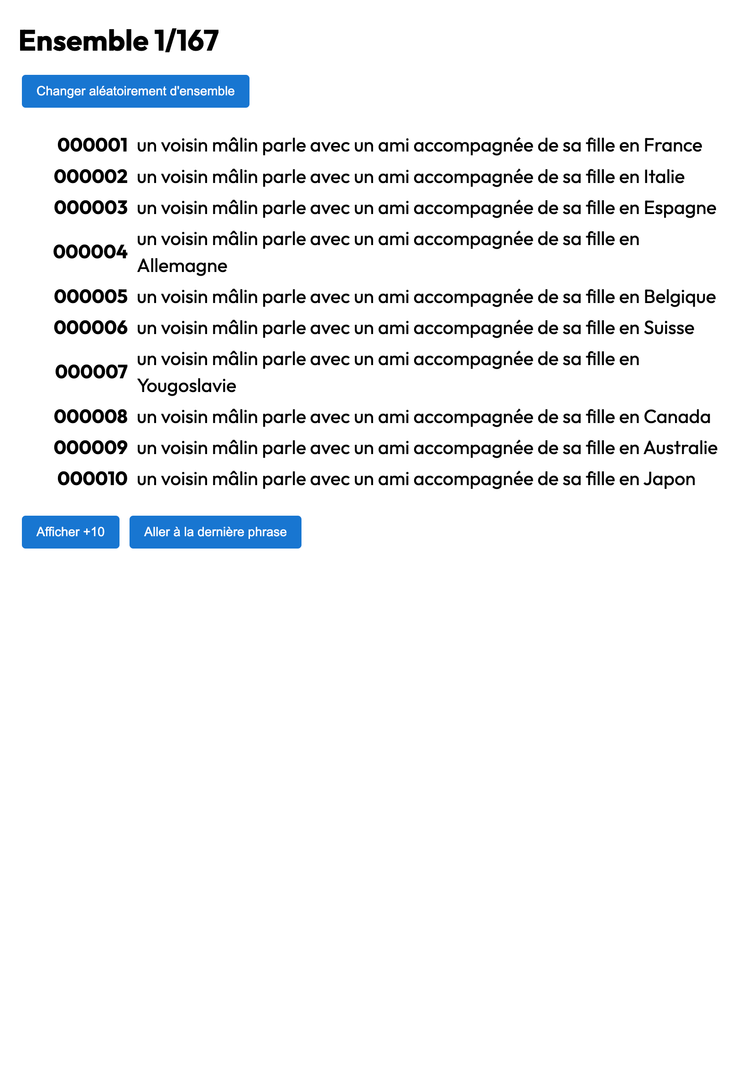This screenshot has height=1077, width=748.
Task: Select sentence number 000003
Action: click(x=91, y=208)
